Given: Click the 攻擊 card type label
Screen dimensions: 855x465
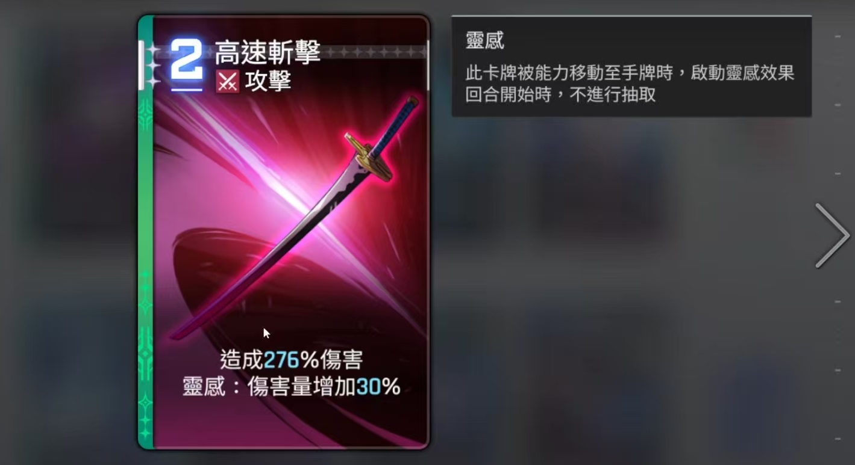Looking at the screenshot, I should (x=268, y=81).
